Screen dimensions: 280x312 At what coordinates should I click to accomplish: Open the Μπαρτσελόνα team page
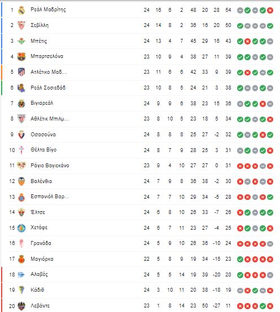click(x=47, y=56)
